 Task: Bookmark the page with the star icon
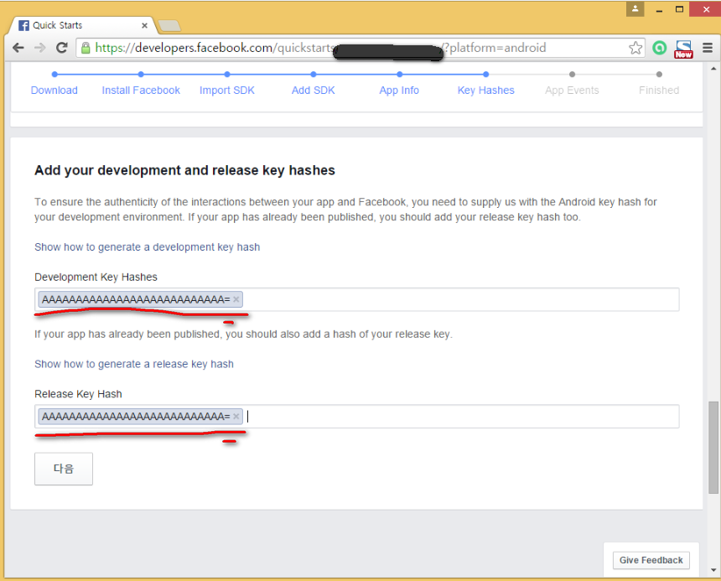(635, 48)
